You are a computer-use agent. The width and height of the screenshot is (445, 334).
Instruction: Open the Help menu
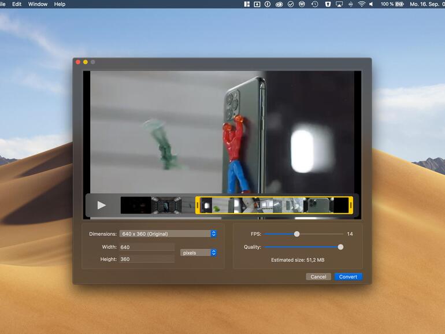(x=60, y=4)
